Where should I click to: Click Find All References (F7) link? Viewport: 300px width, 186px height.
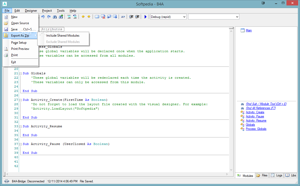click(x=261, y=108)
